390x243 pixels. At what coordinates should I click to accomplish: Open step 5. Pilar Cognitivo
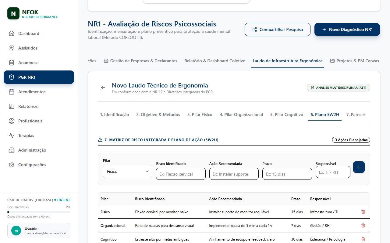(x=287, y=115)
